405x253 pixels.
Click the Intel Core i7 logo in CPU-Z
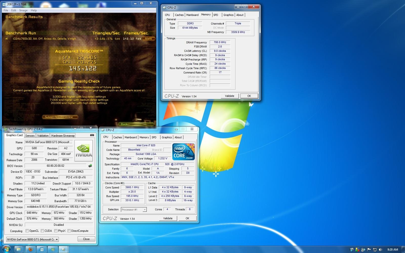(x=184, y=152)
